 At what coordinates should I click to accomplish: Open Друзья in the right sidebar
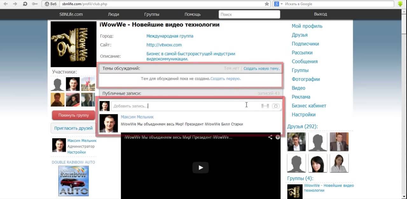click(300, 35)
